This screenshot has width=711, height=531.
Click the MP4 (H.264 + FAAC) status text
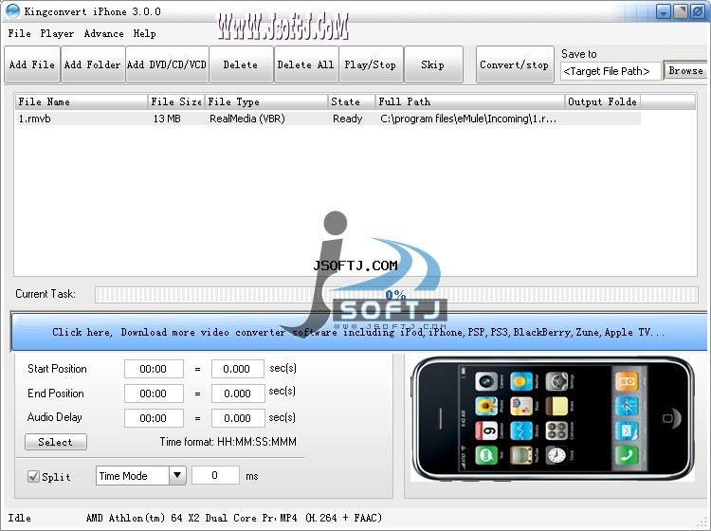[331, 518]
